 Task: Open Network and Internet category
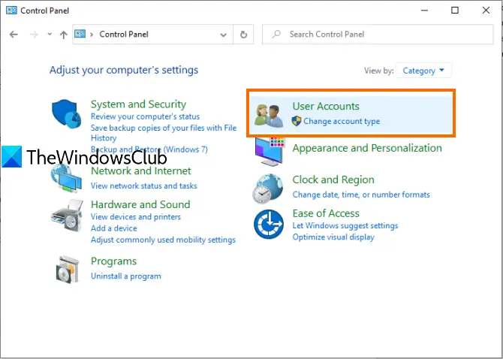[x=141, y=171]
